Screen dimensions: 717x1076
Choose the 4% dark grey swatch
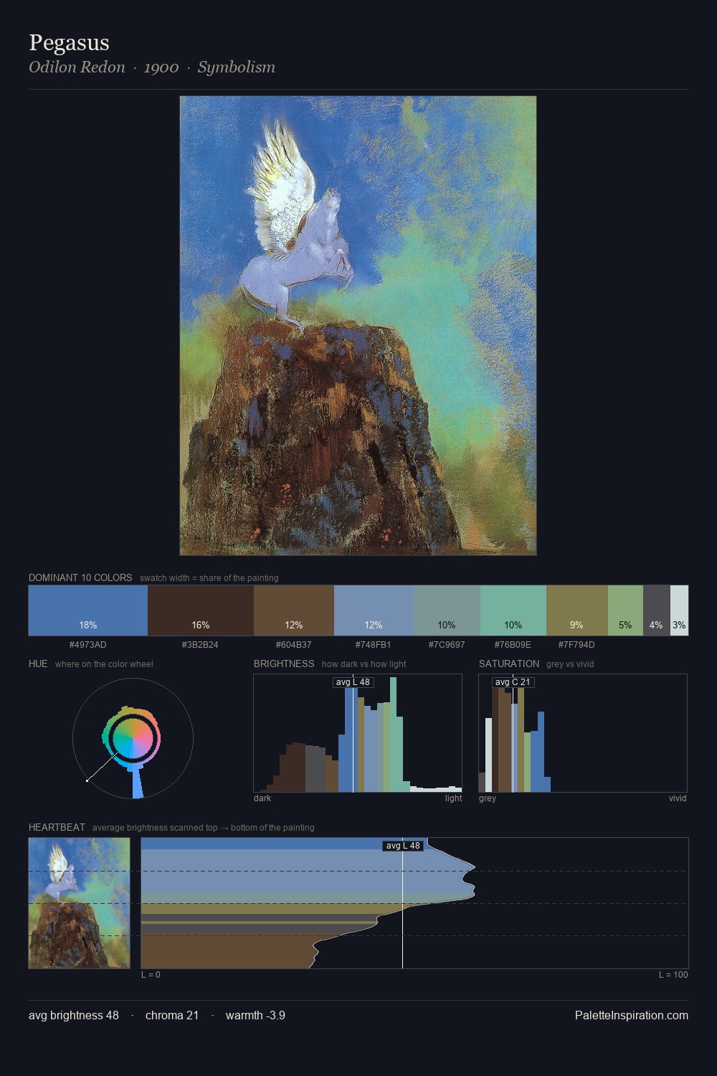click(657, 610)
